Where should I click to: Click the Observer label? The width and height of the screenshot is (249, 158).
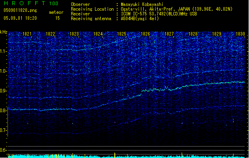pyautogui.click(x=80, y=4)
